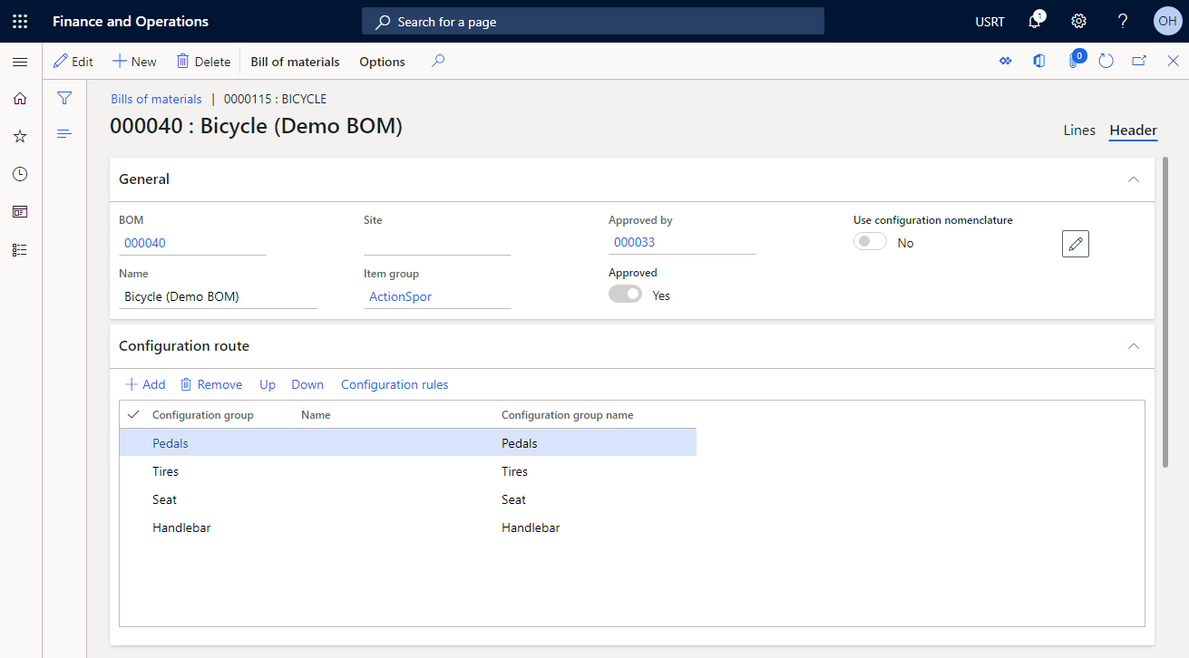Screen dimensions: 1189x658
Task: Click Configuration group name column header
Action: tap(568, 415)
